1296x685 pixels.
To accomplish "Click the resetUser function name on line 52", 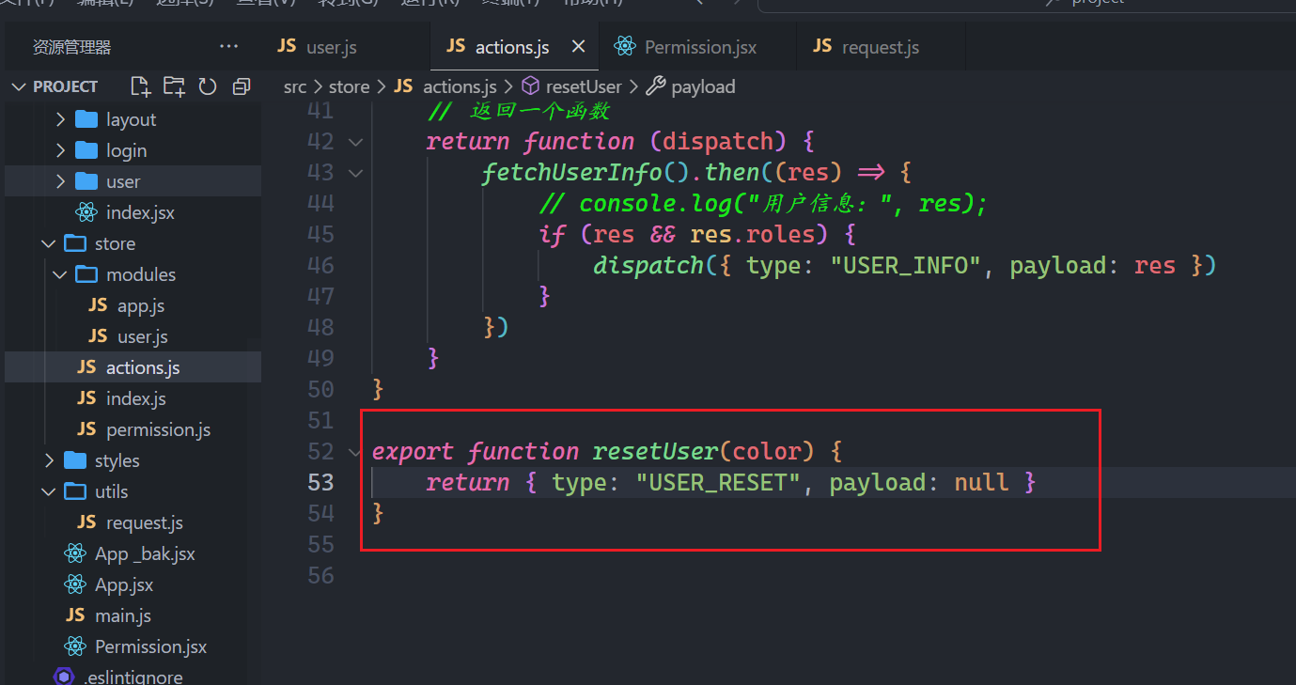I will point(655,451).
